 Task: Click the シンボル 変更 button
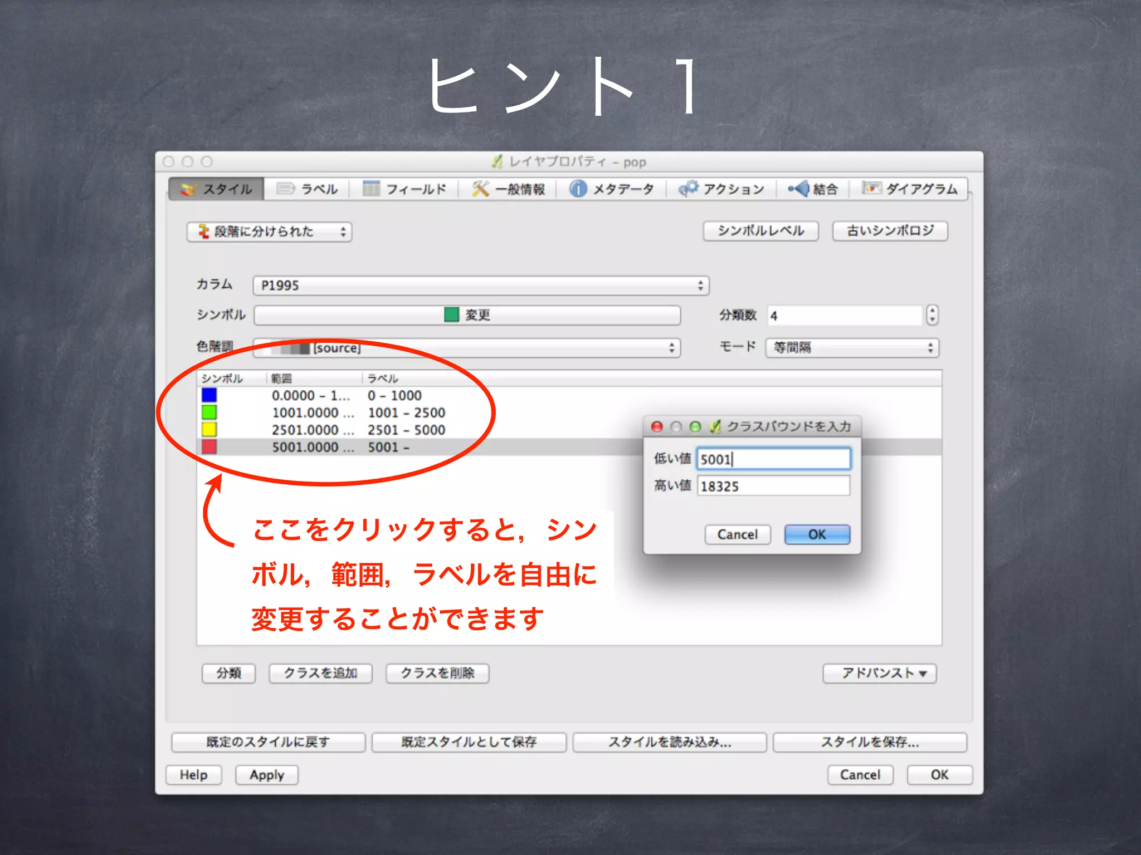coord(467,315)
